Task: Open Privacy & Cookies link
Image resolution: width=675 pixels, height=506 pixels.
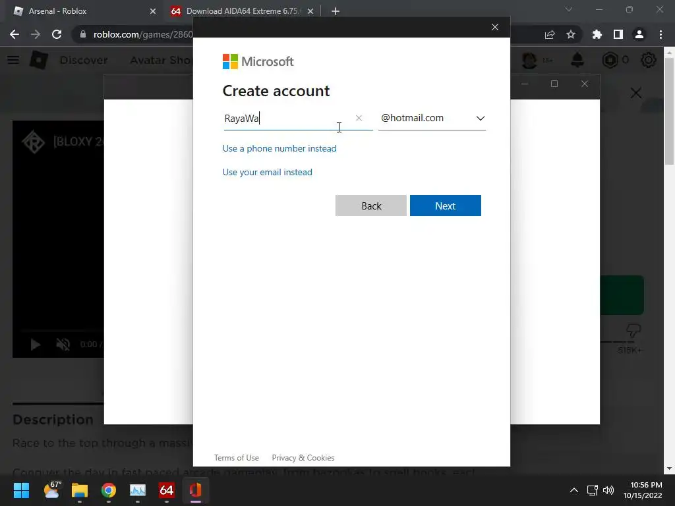Action: 303,458
